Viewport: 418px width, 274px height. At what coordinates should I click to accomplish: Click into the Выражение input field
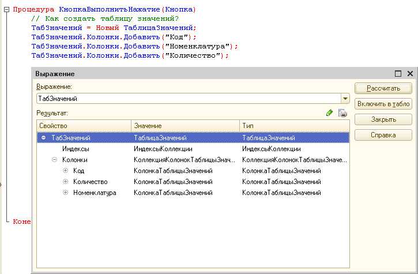pos(189,99)
